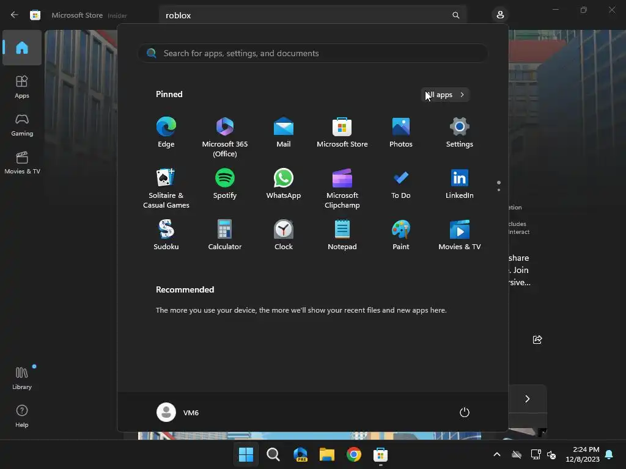Open notifications bell icon
The width and height of the screenshot is (626, 469).
(609, 454)
